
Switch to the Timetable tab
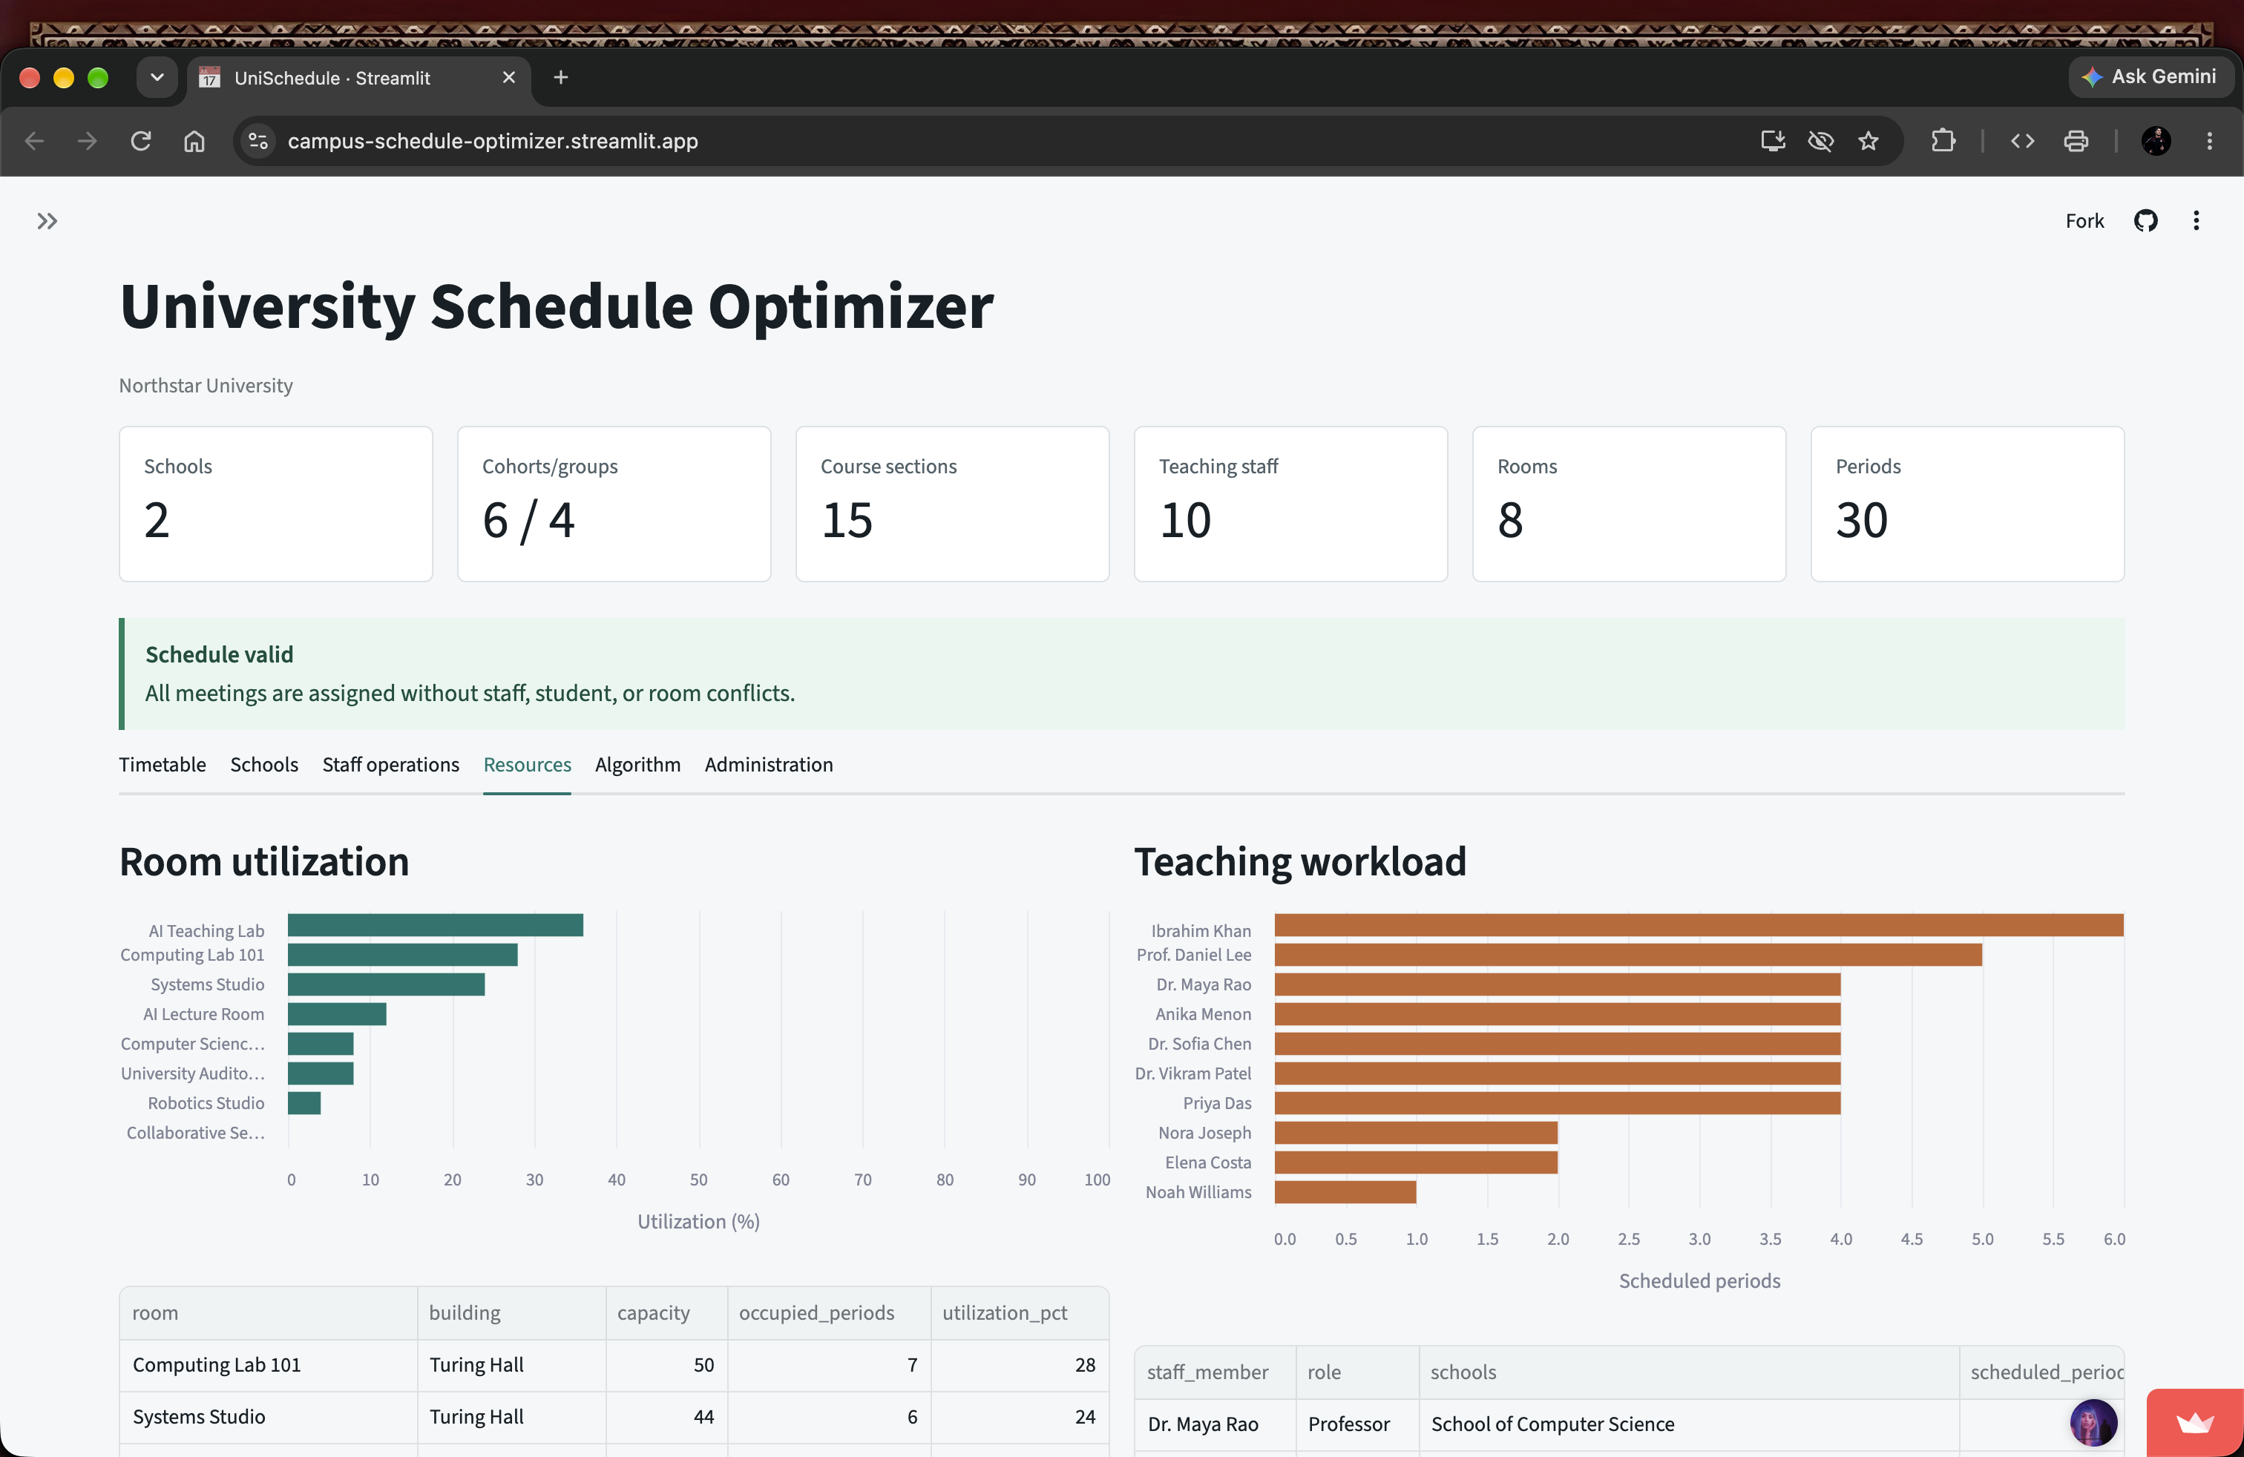pos(163,764)
